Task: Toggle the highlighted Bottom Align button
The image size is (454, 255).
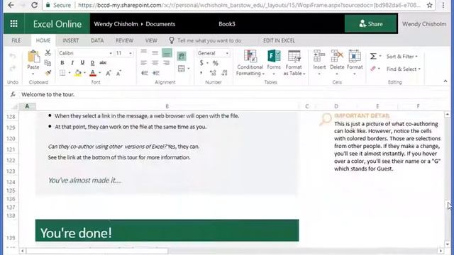Action: (x=167, y=53)
